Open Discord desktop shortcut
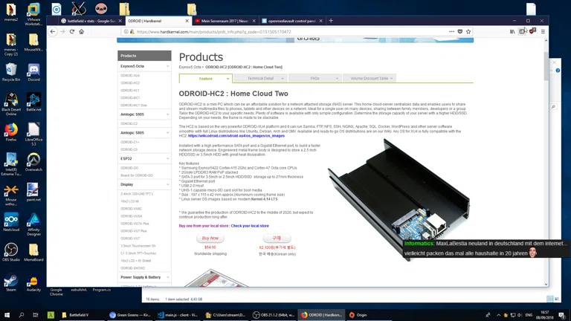Viewport: 571px width, 321px height. click(33, 71)
